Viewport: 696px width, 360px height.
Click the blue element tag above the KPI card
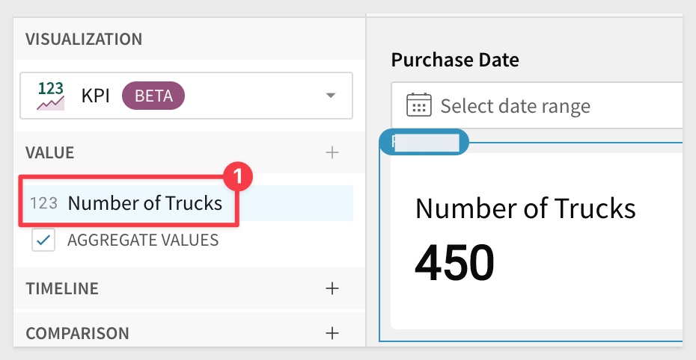click(424, 142)
